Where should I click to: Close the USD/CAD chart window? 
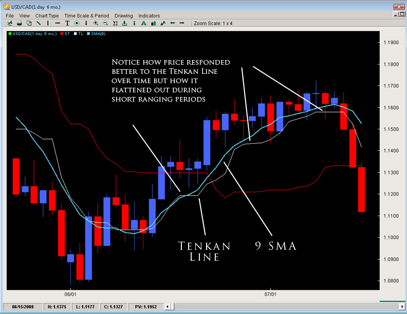[x=399, y=7]
